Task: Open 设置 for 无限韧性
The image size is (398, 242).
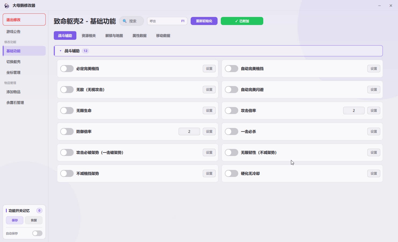Action: (x=374, y=152)
